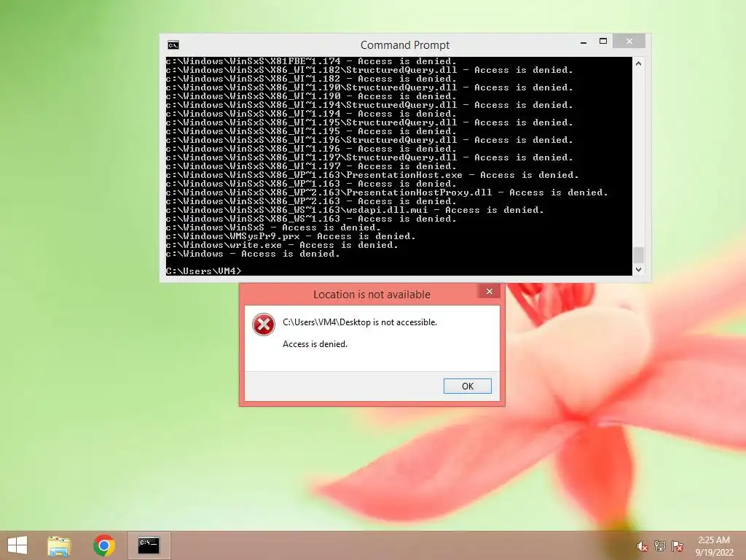Image resolution: width=746 pixels, height=560 pixels.
Task: Click the PresentationHostProxy.dll output line
Action: tap(387, 192)
